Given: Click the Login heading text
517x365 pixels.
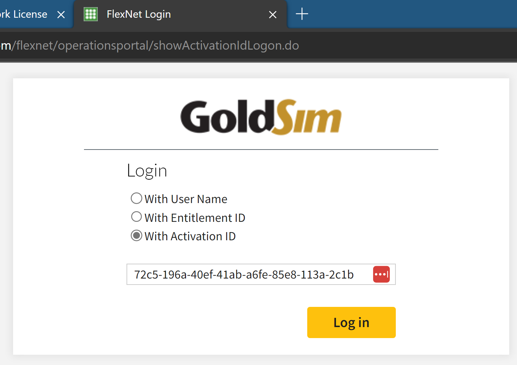Looking at the screenshot, I should [147, 171].
